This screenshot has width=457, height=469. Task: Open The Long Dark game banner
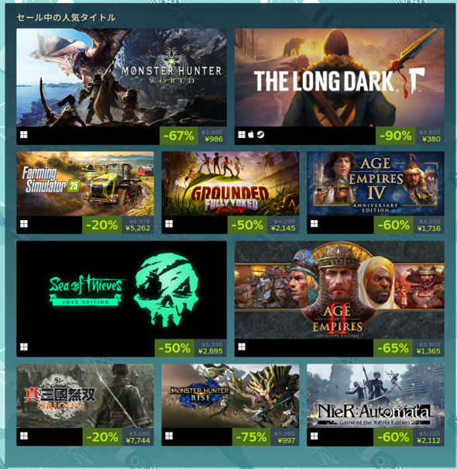click(x=339, y=78)
